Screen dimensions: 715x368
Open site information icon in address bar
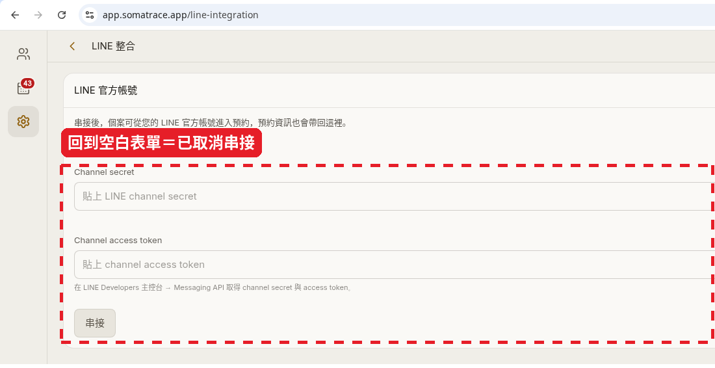point(90,15)
